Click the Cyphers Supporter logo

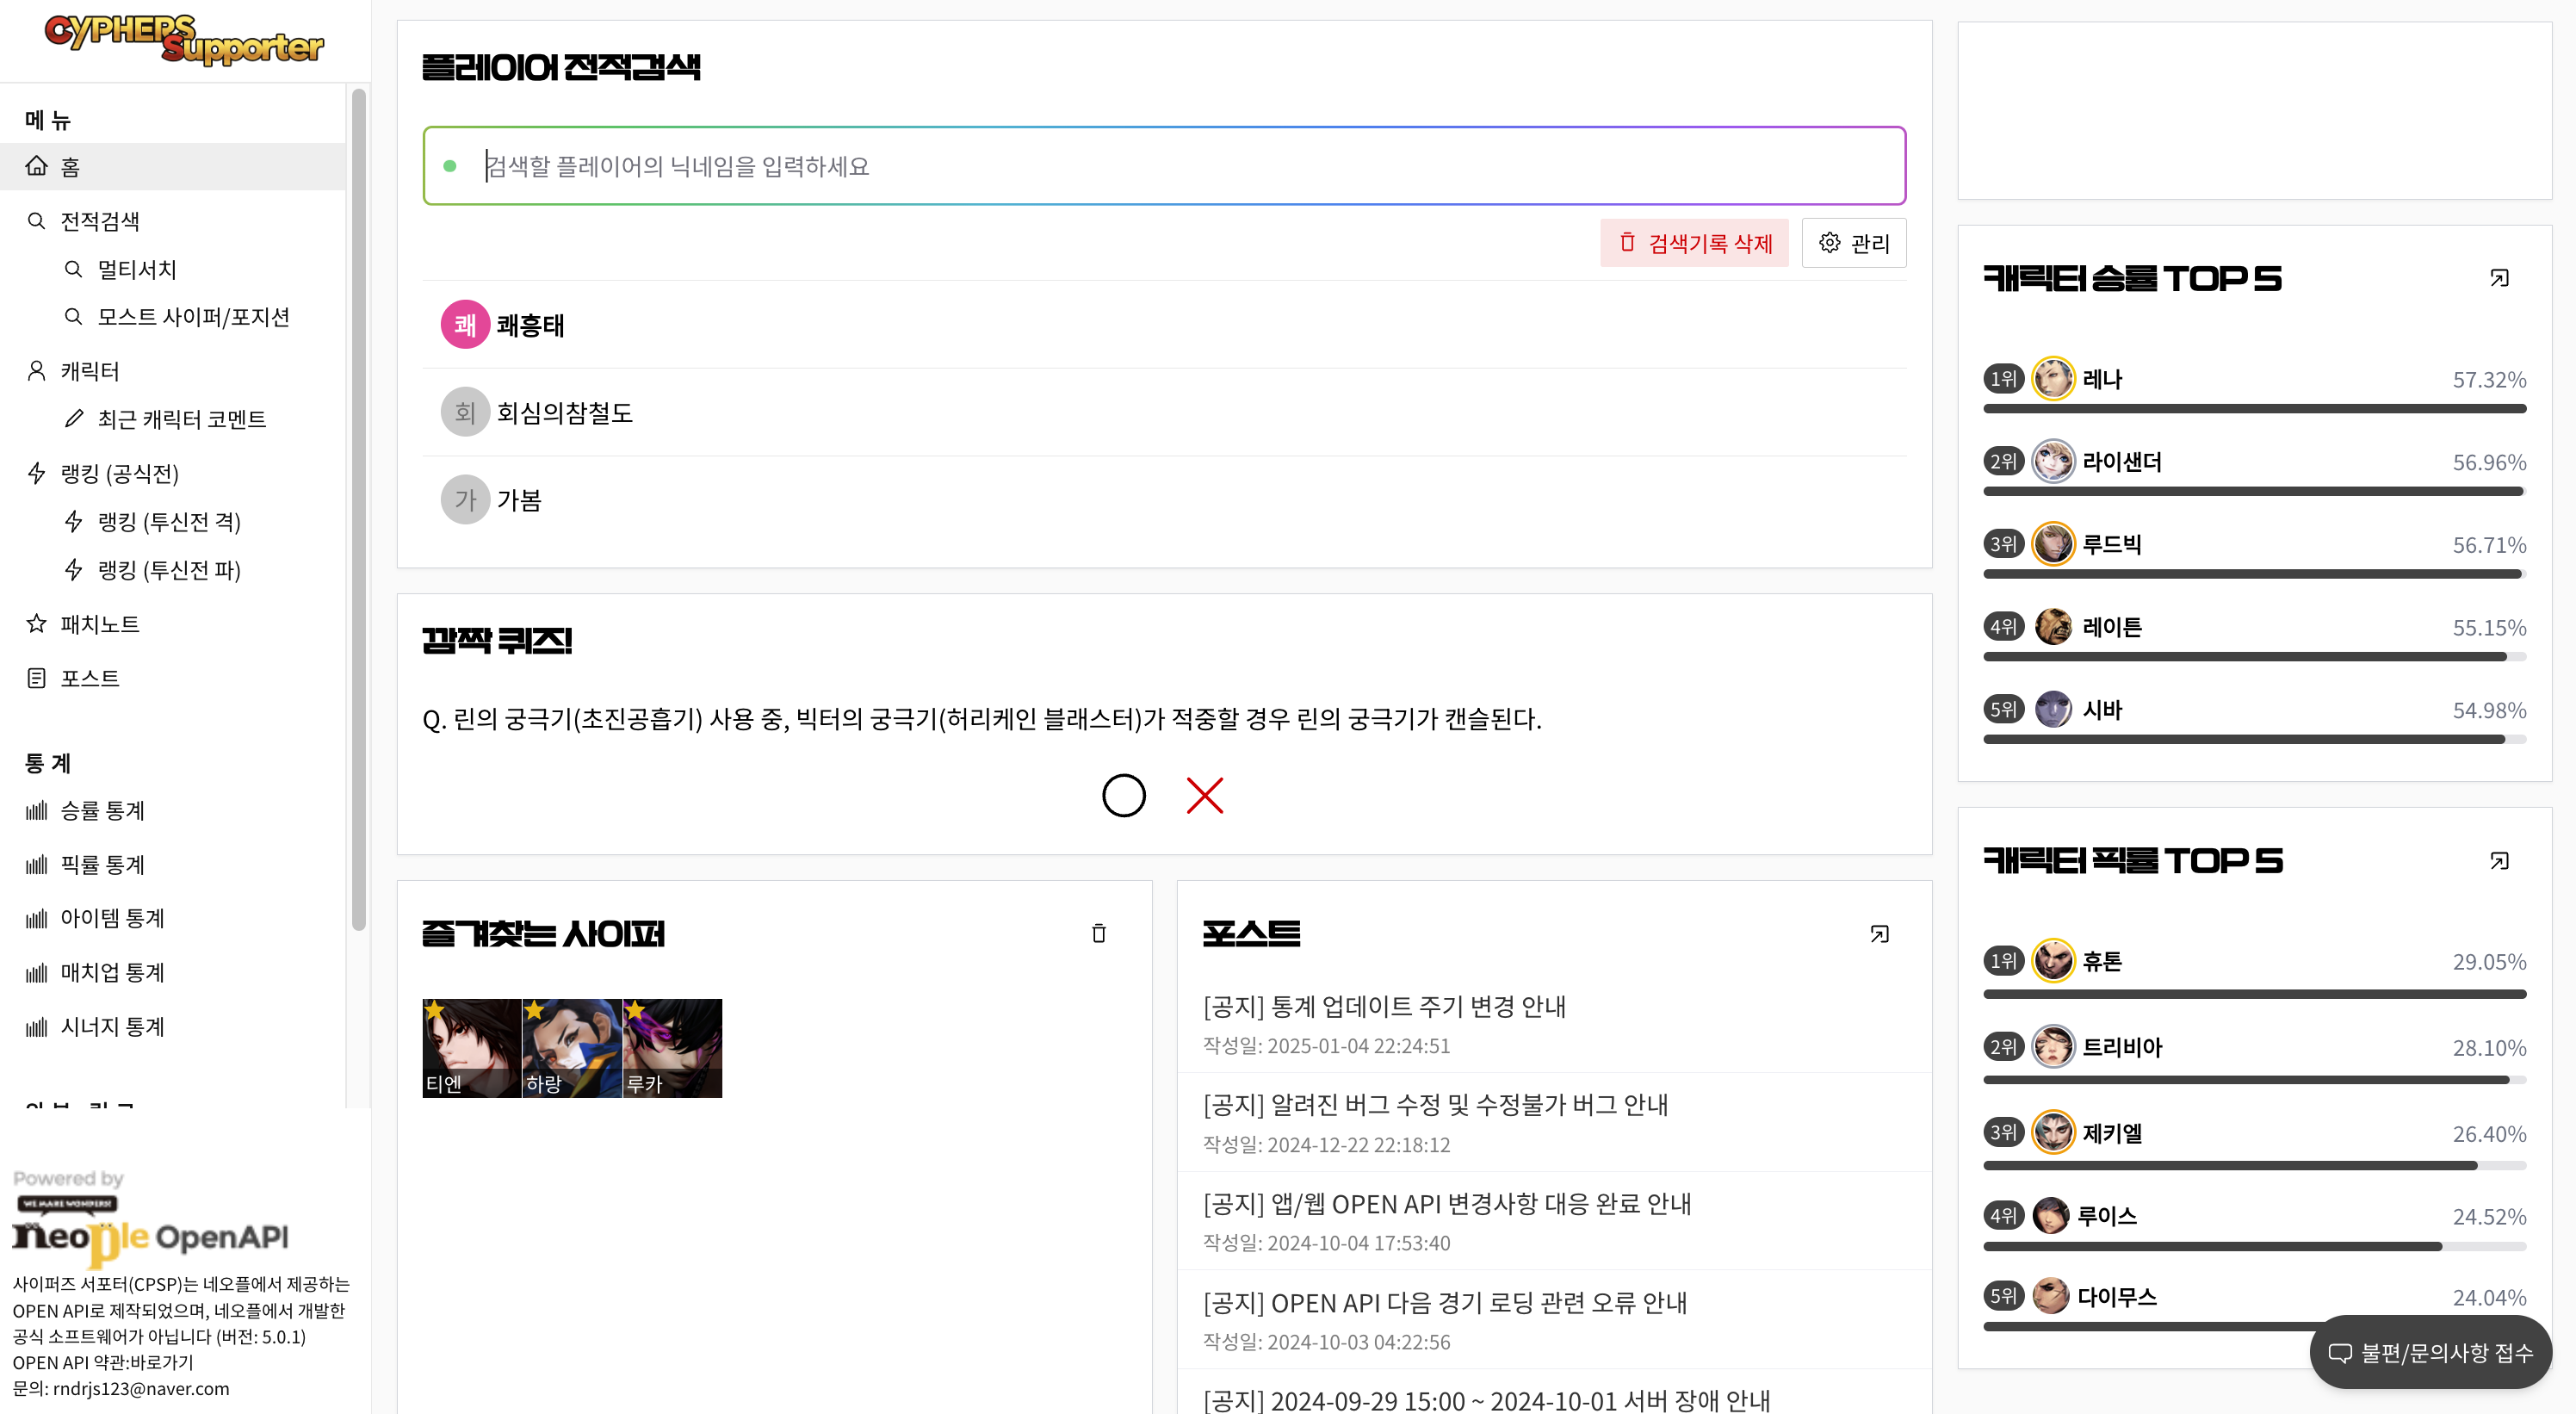click(184, 40)
